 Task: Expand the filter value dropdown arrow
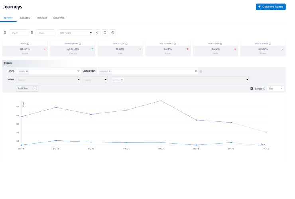click(x=247, y=80)
